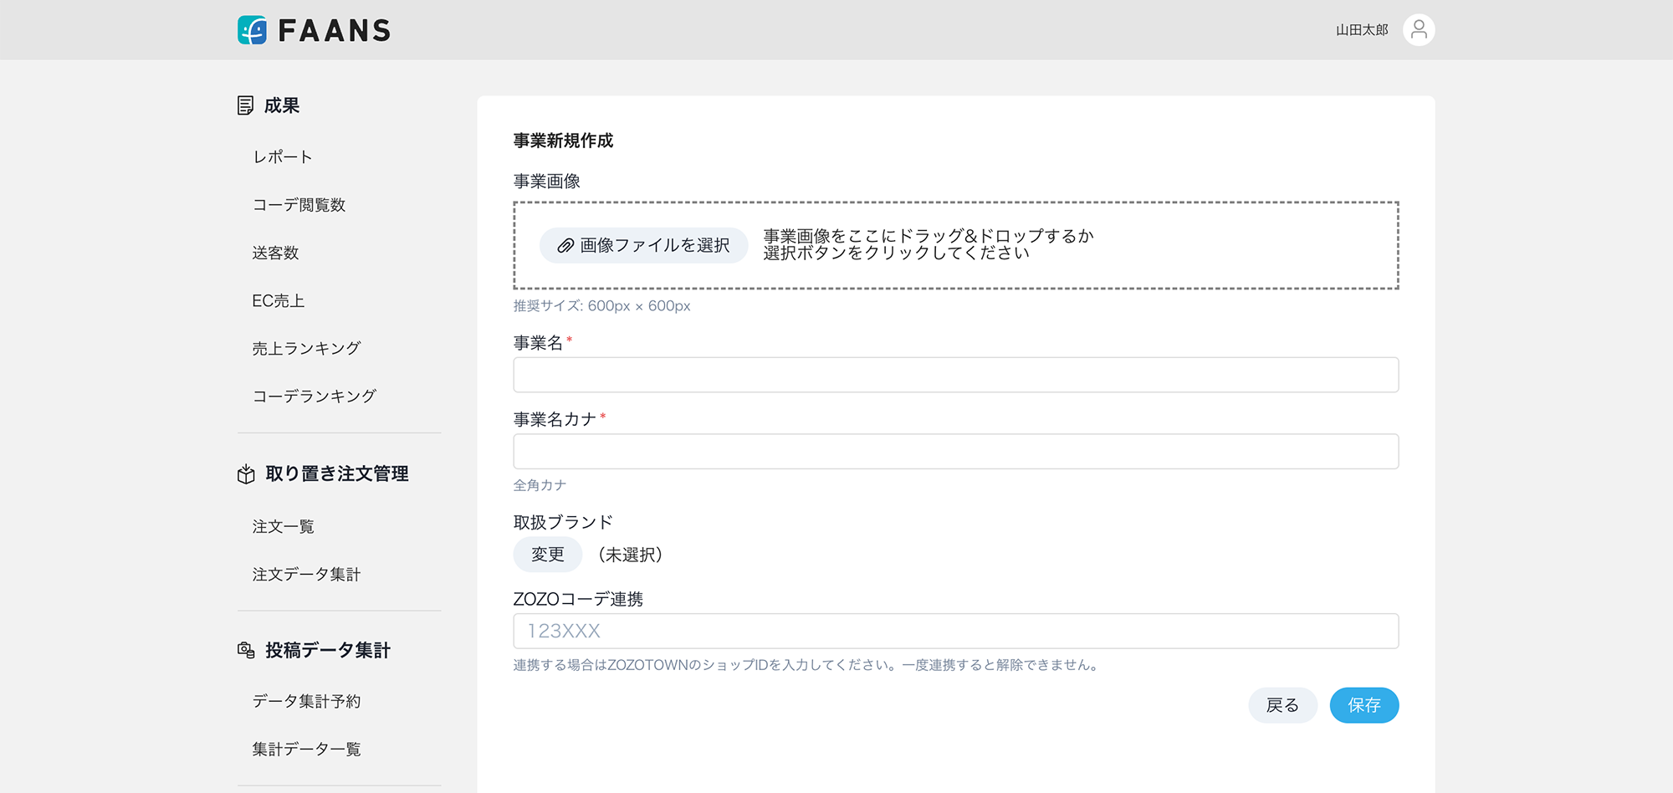Click the 戻る button
Viewport: 1673px width, 793px height.
1283,705
